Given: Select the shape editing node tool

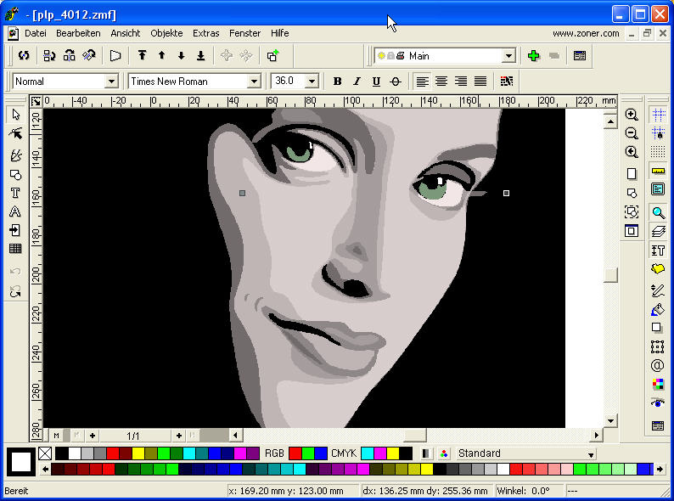Looking at the screenshot, I should (x=15, y=134).
